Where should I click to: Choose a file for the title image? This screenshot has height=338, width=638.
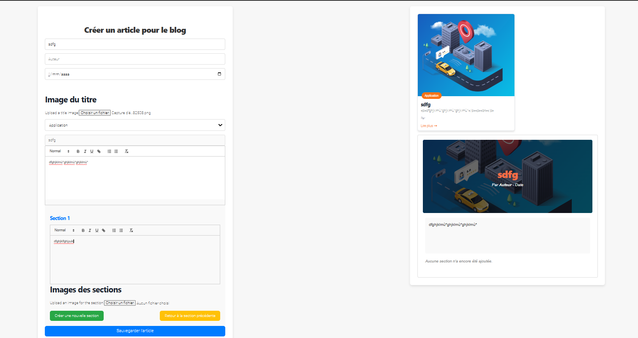pos(95,113)
